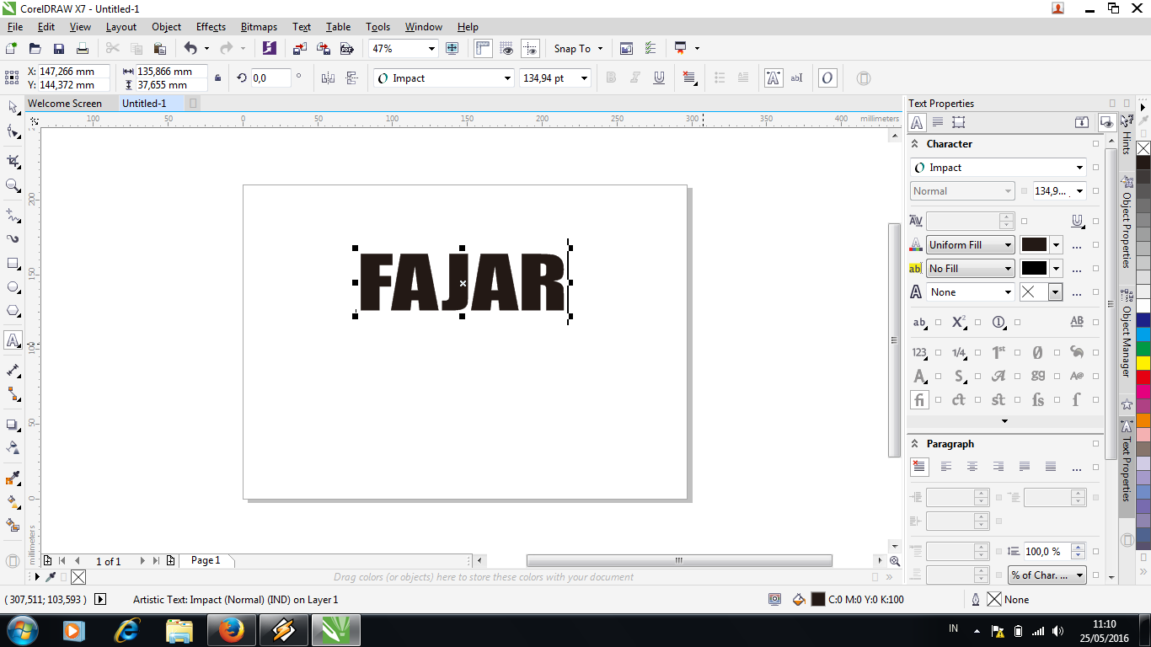Open the Bitmaps menu
The height and width of the screenshot is (647, 1151).
(258, 26)
